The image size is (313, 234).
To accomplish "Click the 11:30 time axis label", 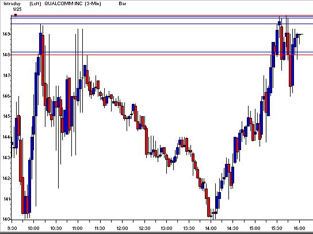I will 100,228.
